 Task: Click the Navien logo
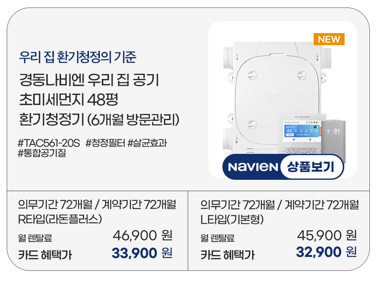[x=253, y=167]
